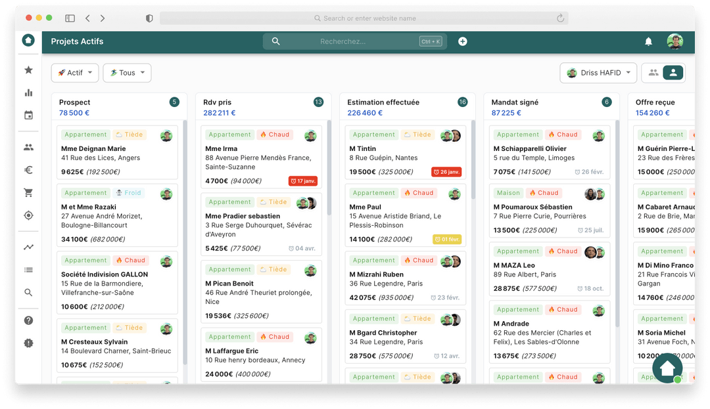Open the contacts people icon in sidebar
Image resolution: width=710 pixels, height=409 pixels.
pos(28,146)
